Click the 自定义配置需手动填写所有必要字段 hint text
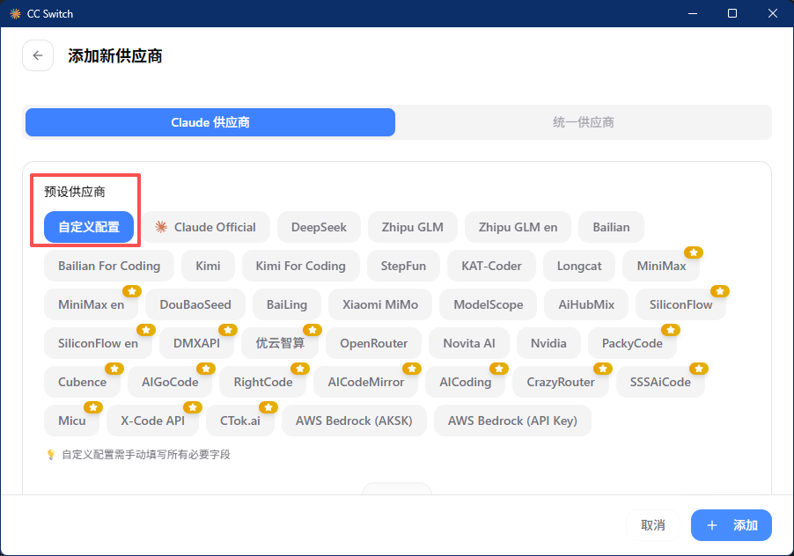Viewport: 794px width, 556px height. (146, 454)
